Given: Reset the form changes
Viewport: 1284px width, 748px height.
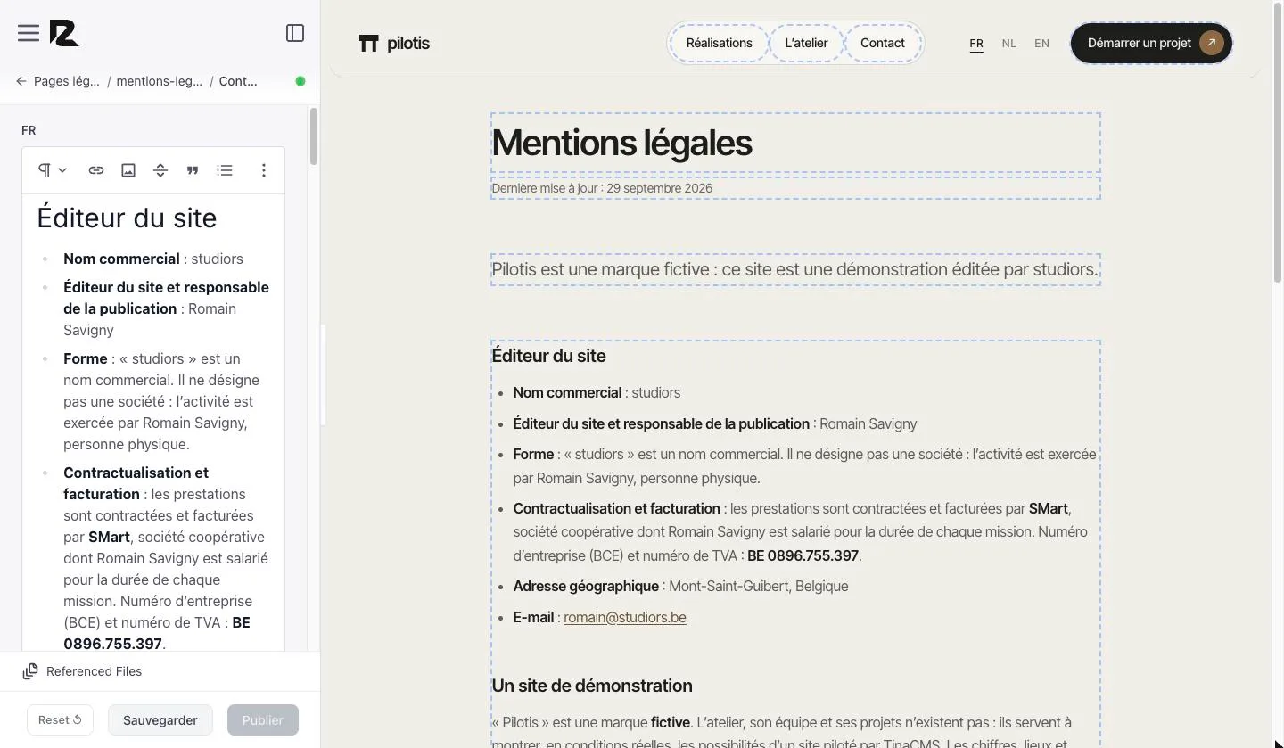Looking at the screenshot, I should 60,720.
